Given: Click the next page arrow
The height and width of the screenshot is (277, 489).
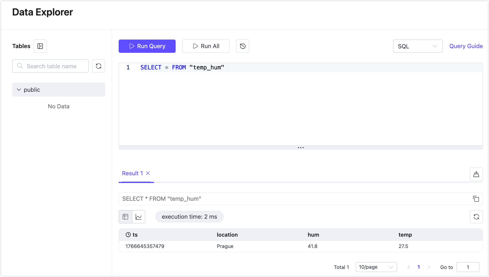Looking at the screenshot, I should pos(429,267).
